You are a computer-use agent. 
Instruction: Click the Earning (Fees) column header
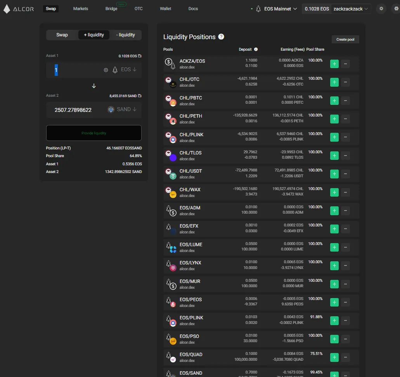(x=293, y=50)
